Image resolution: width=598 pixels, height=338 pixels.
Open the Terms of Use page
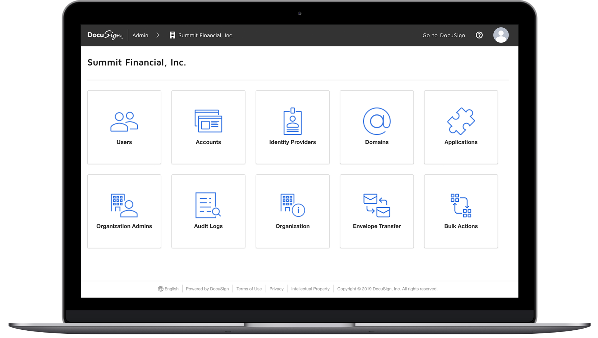249,288
